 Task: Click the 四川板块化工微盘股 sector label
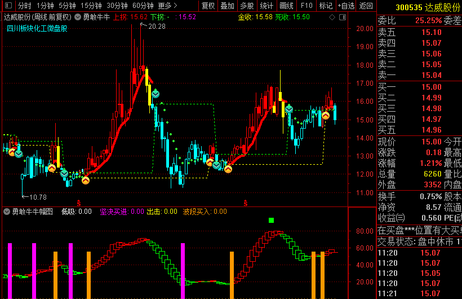37,28
